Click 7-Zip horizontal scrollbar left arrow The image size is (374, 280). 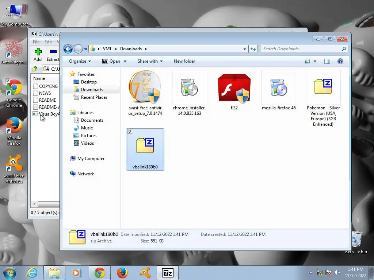click(34, 204)
